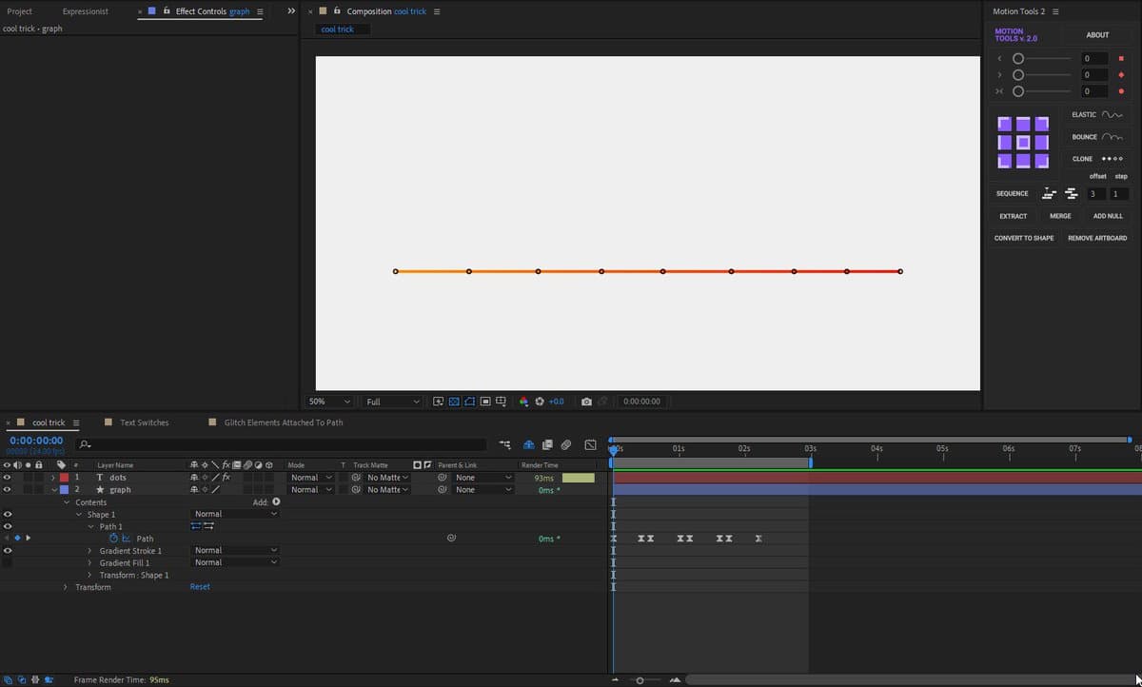
Task: Click the center anchor point square
Action: [1023, 143]
